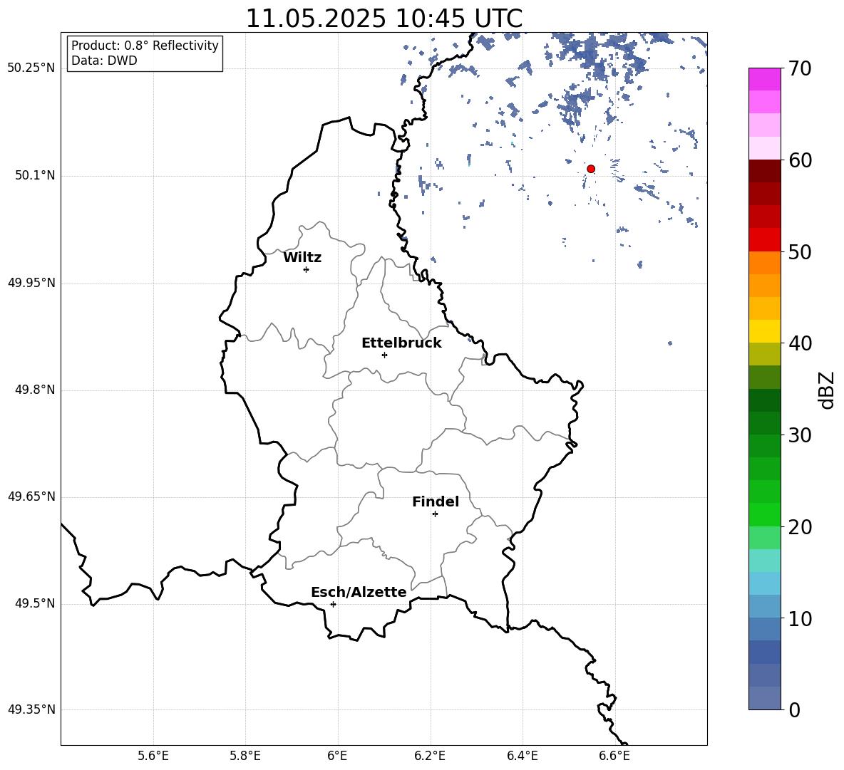Click the magenta swatch atop colorbar

765,80
